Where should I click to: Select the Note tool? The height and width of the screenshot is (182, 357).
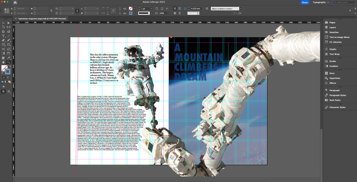pos(3,58)
